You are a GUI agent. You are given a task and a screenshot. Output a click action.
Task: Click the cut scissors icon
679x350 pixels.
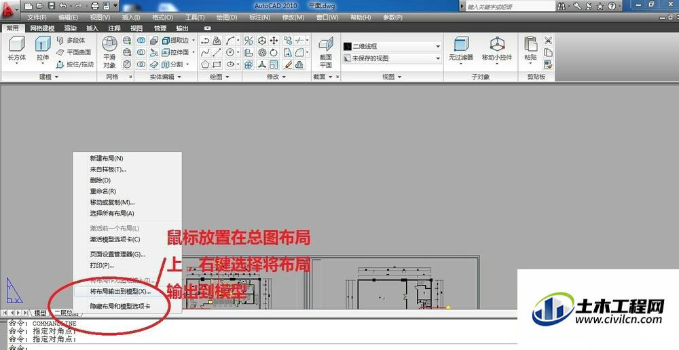pos(548,40)
